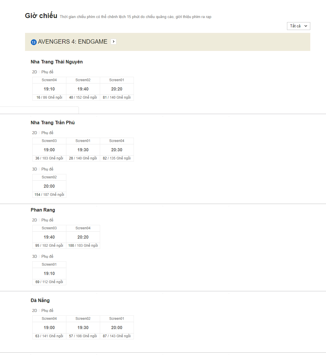Select 19:40 Screen03 showtime at Phan Rang
326x355 pixels.
(x=49, y=237)
